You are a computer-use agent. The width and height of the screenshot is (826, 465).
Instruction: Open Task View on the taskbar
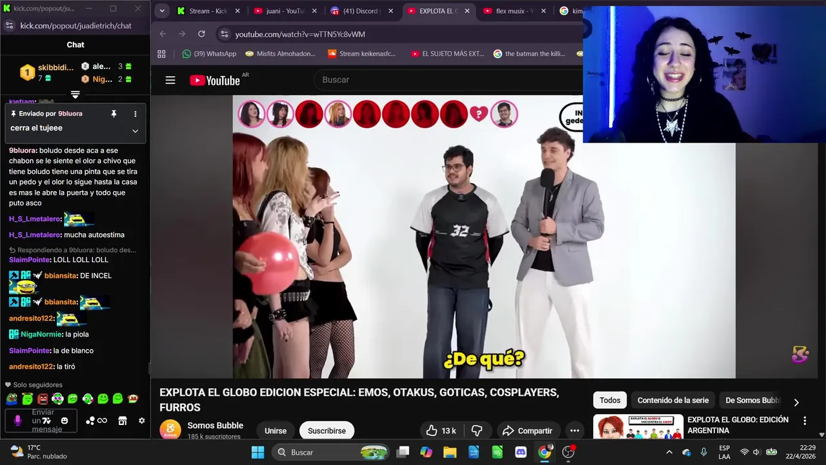pyautogui.click(x=403, y=452)
